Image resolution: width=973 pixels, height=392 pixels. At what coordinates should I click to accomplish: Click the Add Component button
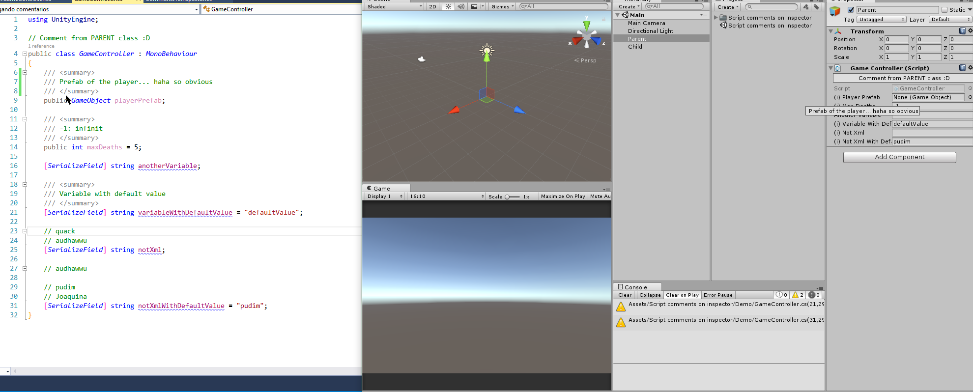[899, 157]
